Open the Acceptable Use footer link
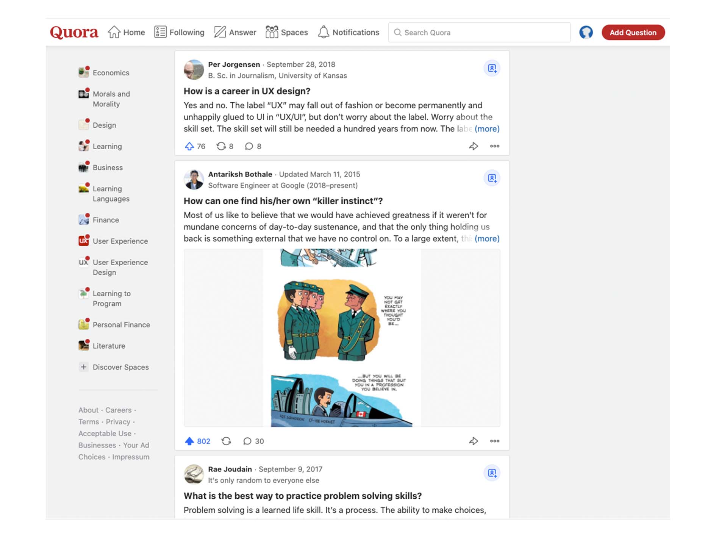Screen dimensions: 716x537 coord(105,434)
